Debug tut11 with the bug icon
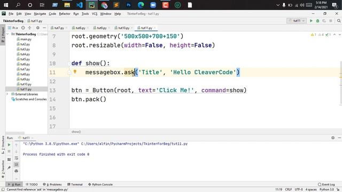The height and width of the screenshot is (192, 342). point(318,21)
